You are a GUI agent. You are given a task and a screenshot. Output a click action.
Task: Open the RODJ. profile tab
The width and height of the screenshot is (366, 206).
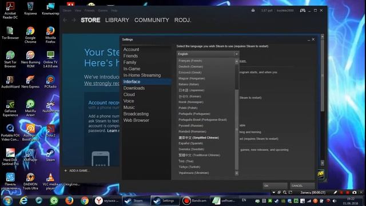[182, 20]
